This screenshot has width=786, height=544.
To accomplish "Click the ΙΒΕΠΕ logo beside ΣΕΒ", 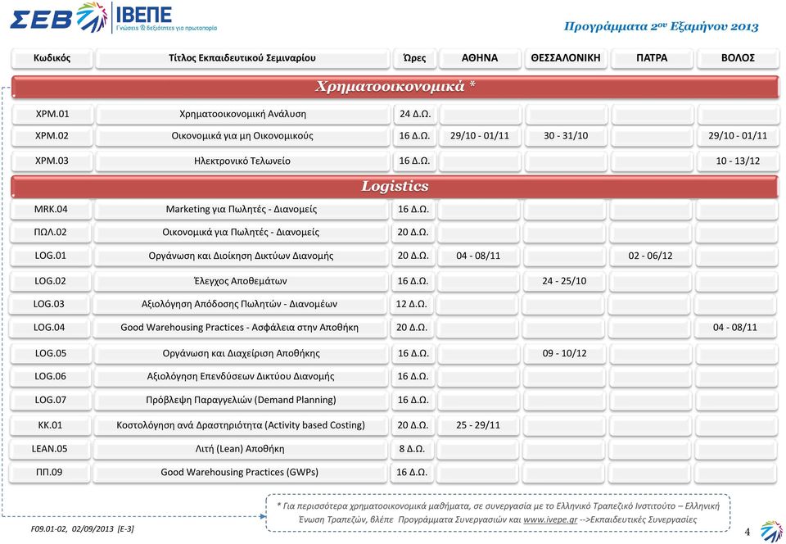I will click(x=166, y=17).
